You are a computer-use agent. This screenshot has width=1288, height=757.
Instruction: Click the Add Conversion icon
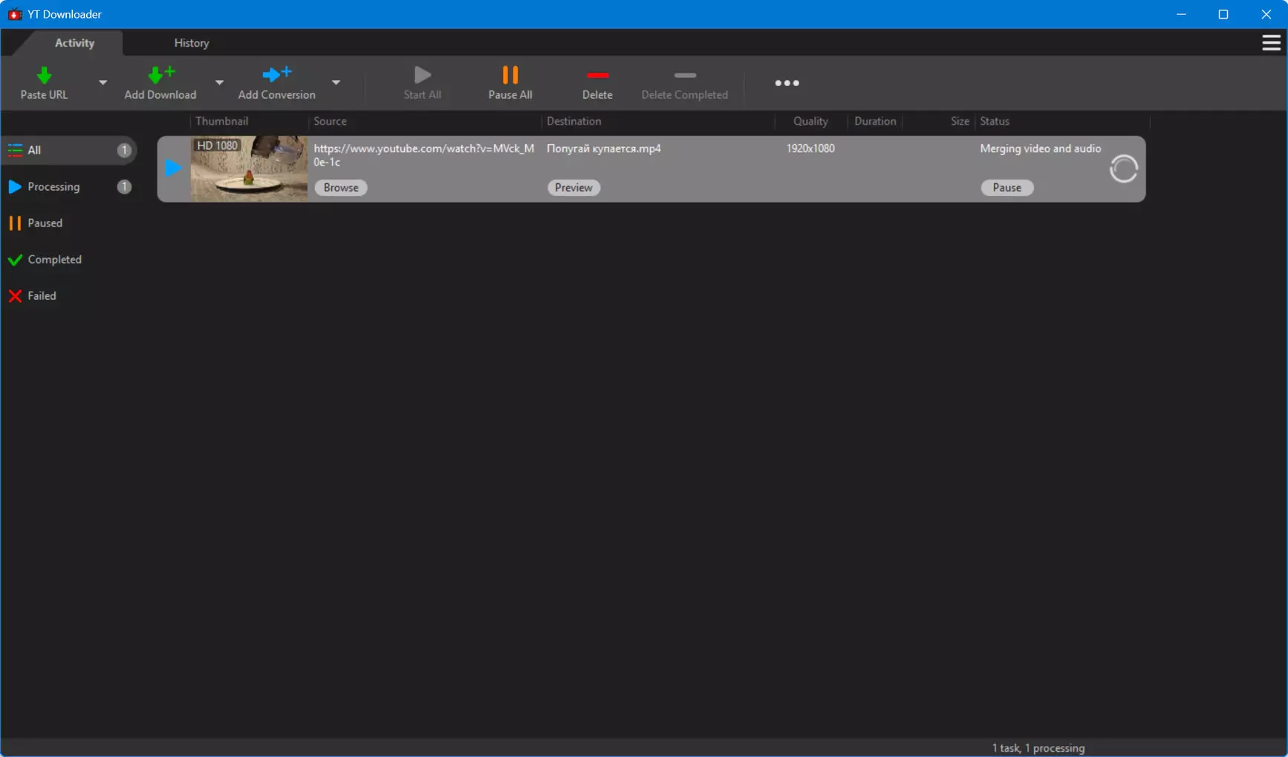tap(277, 74)
